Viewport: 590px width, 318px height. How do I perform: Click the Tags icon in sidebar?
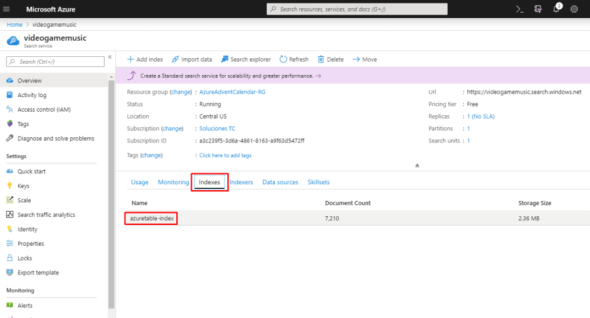[10, 124]
